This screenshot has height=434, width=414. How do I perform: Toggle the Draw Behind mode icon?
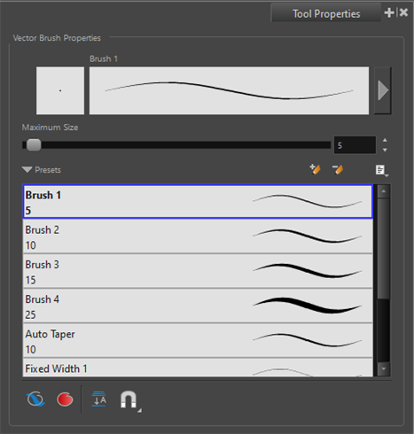(x=35, y=399)
